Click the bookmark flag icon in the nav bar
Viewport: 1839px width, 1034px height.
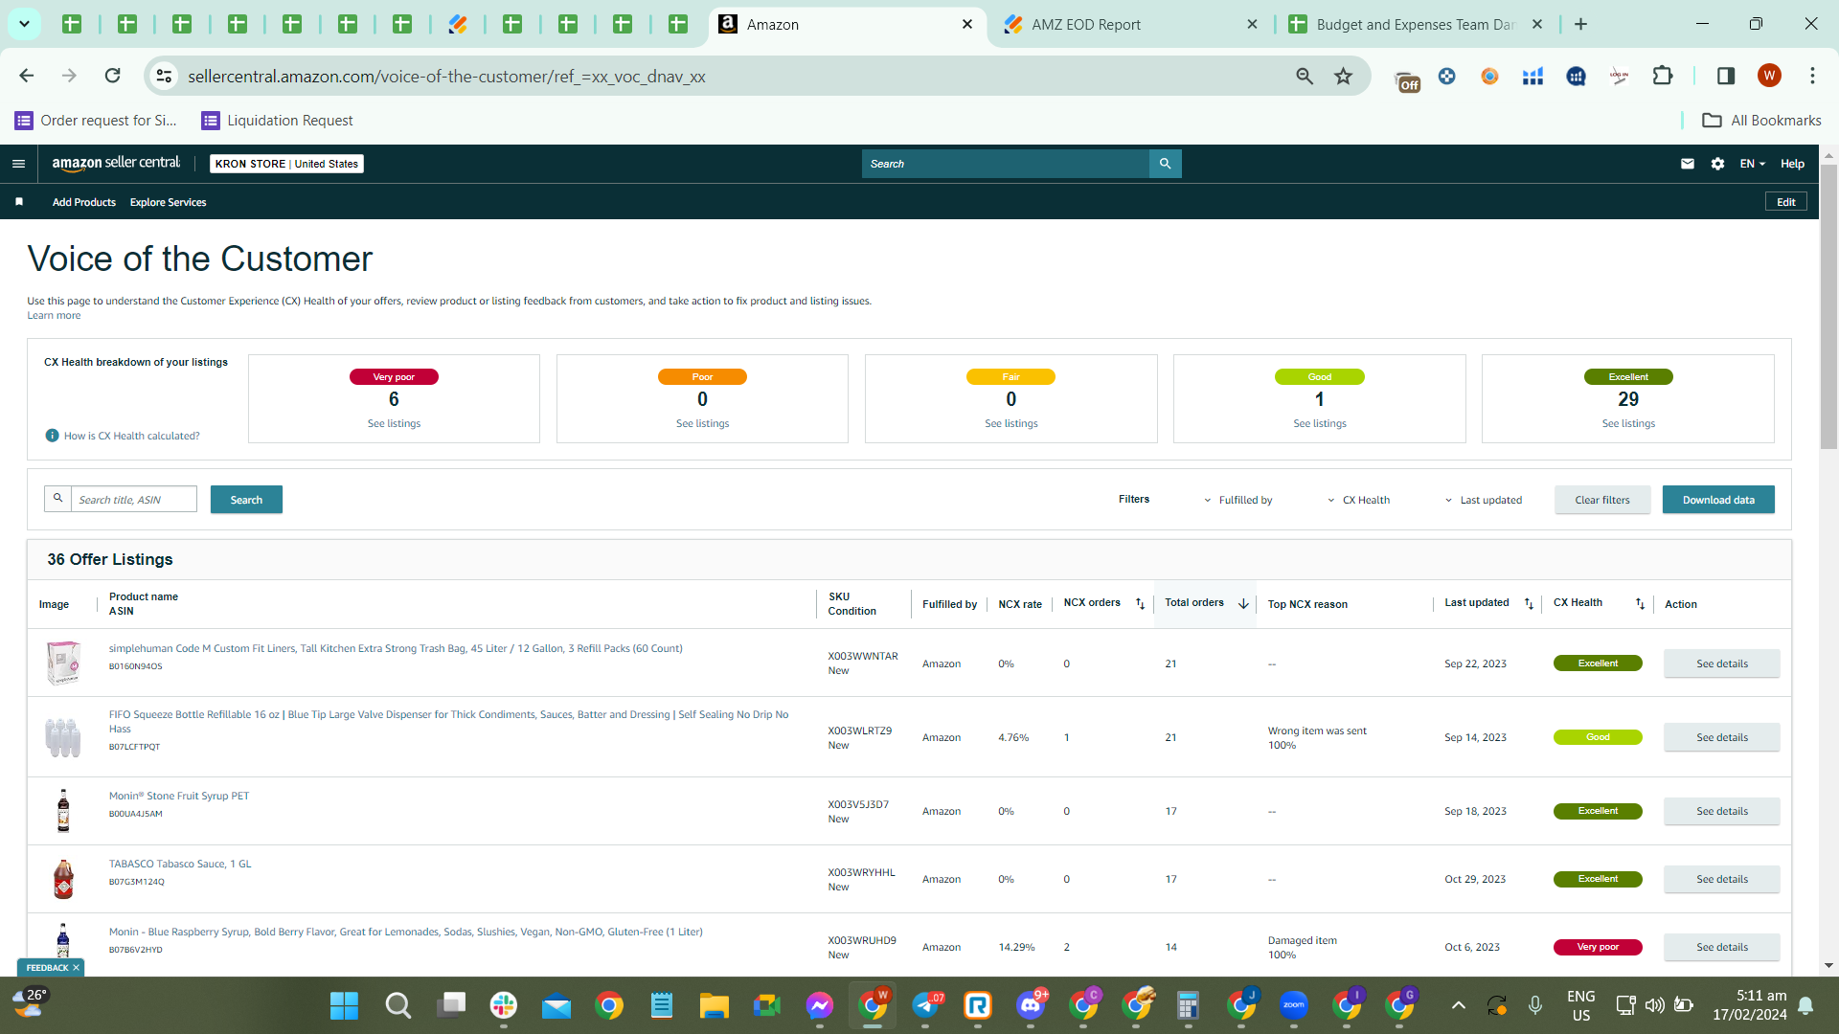pyautogui.click(x=19, y=202)
